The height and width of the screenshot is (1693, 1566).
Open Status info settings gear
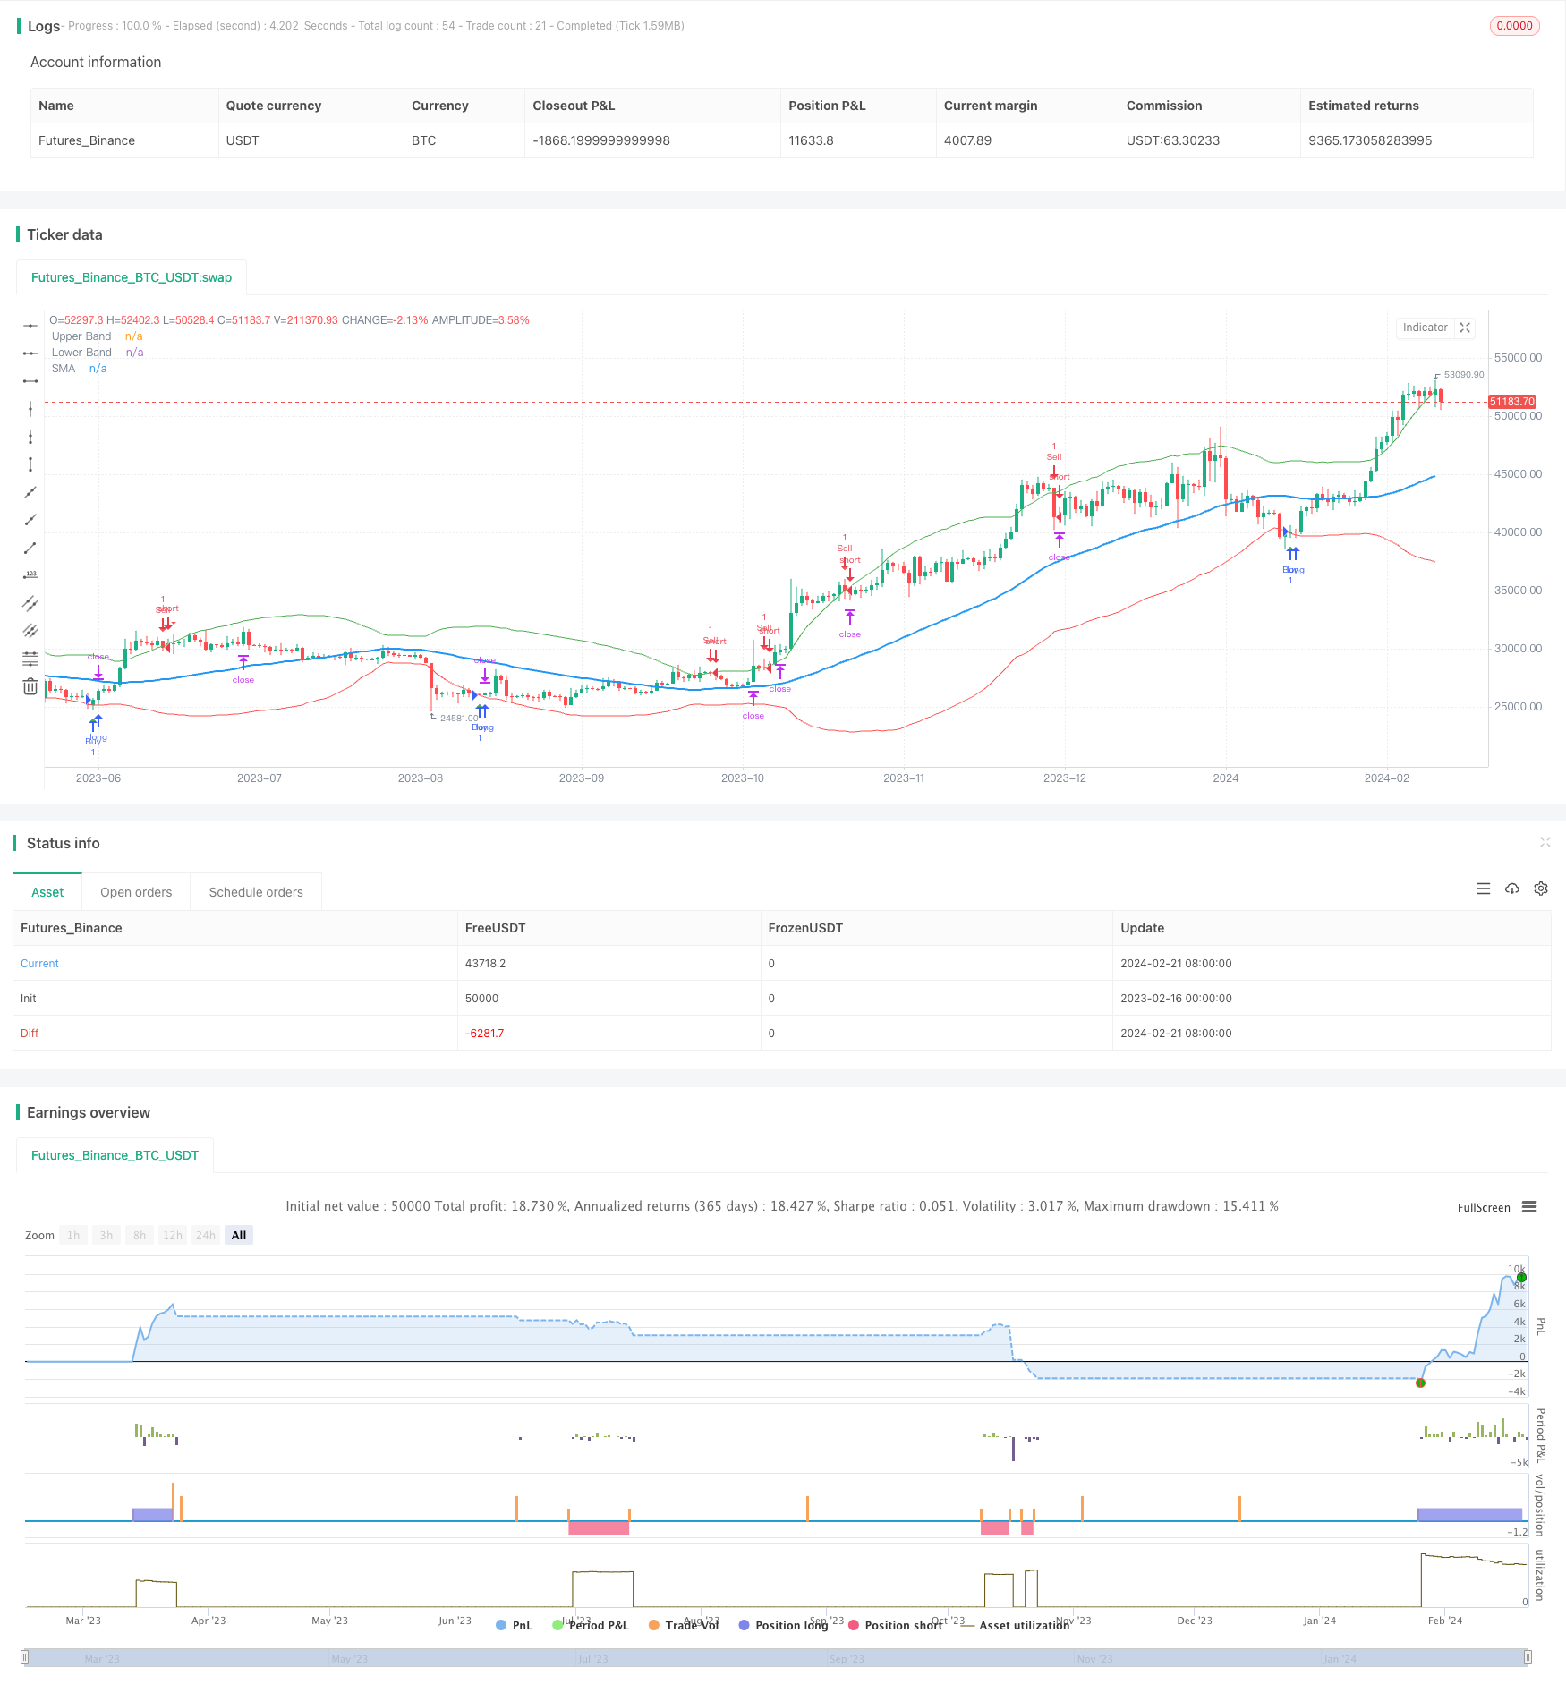point(1541,889)
